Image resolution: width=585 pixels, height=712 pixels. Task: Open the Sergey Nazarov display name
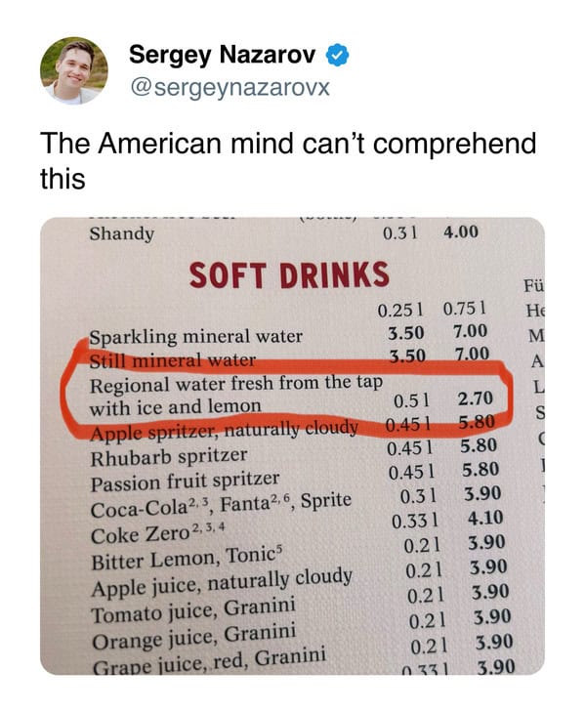pyautogui.click(x=222, y=55)
